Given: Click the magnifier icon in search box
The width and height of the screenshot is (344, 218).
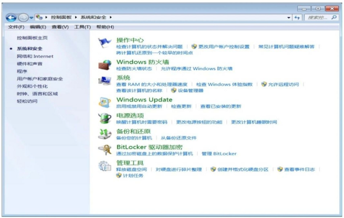Looking at the screenshot, I should [x=334, y=17].
